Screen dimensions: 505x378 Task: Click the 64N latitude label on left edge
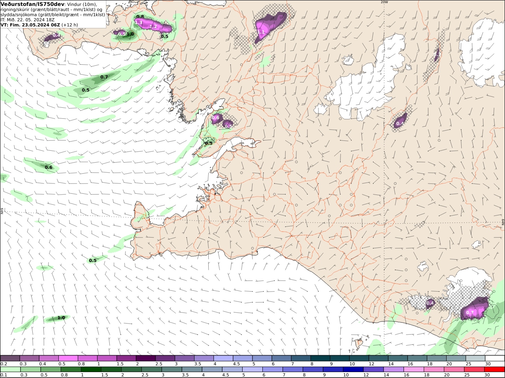[x=2, y=211]
